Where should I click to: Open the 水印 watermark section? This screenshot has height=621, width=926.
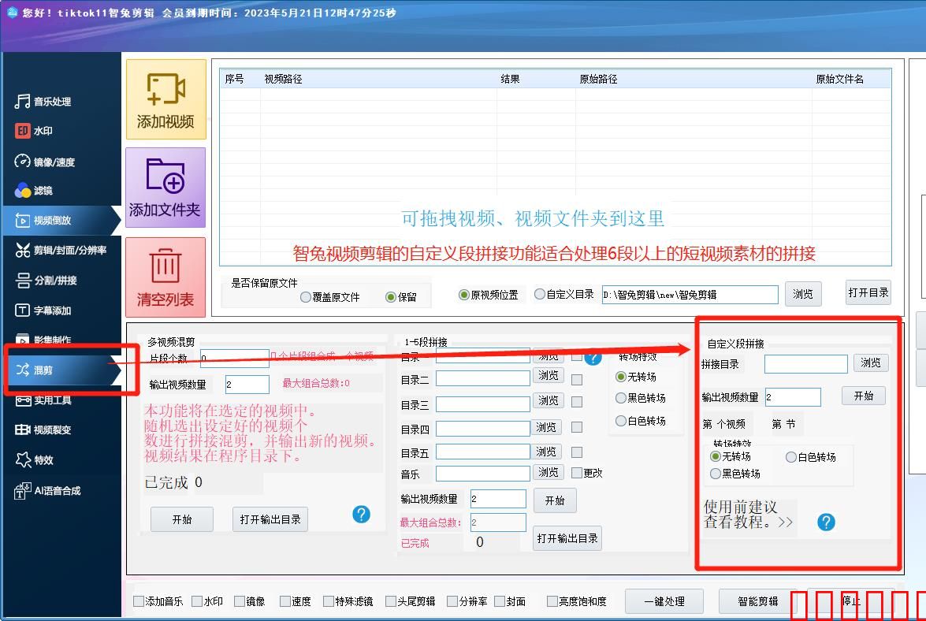pyautogui.click(x=34, y=131)
